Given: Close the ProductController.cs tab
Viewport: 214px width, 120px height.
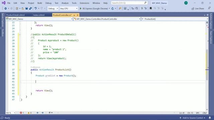Looking at the screenshot, I should click(78, 15).
